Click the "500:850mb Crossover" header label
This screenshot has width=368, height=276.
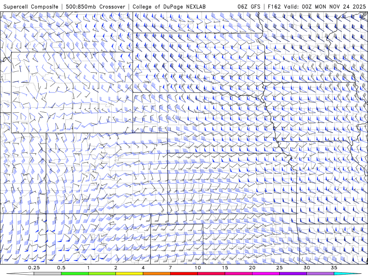click(x=95, y=6)
